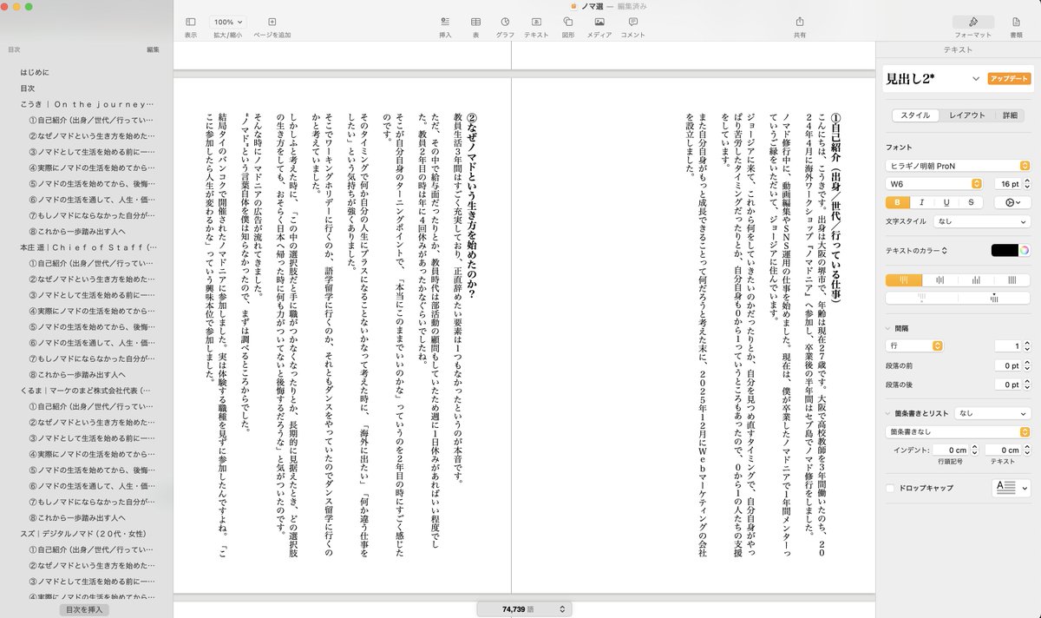Insert a table with the 表 icon
This screenshot has height=618, width=1041.
(x=475, y=22)
